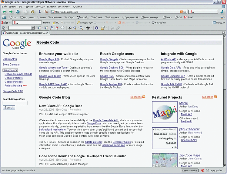Click the Search Google Code input field
Screen dimensions: 227x174
point(15,103)
